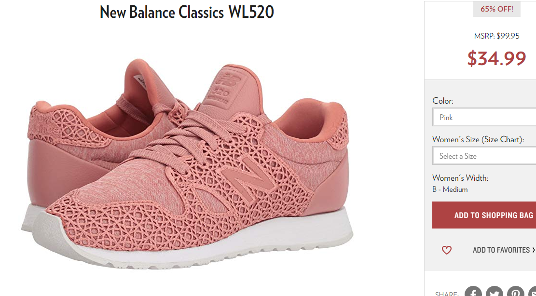The width and height of the screenshot is (536, 296).
Task: Expand the Select a Size dropdown
Action: click(x=484, y=156)
